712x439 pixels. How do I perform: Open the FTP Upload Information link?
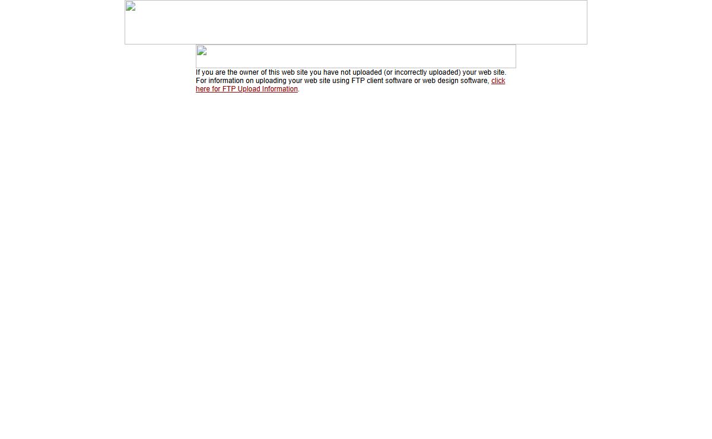[247, 89]
